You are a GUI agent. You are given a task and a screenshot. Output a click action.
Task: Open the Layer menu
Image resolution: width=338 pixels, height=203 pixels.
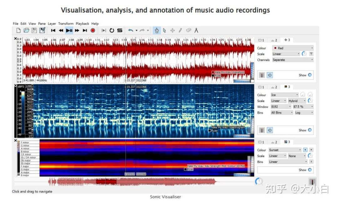pyautogui.click(x=52, y=23)
